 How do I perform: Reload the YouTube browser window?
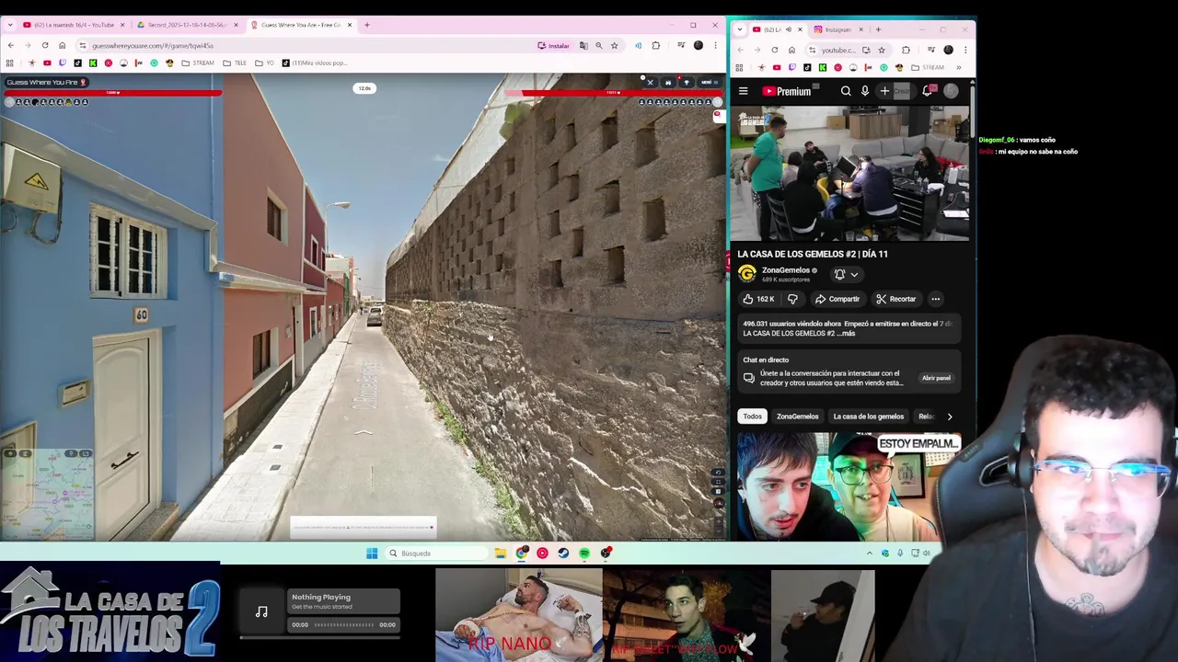[775, 50]
